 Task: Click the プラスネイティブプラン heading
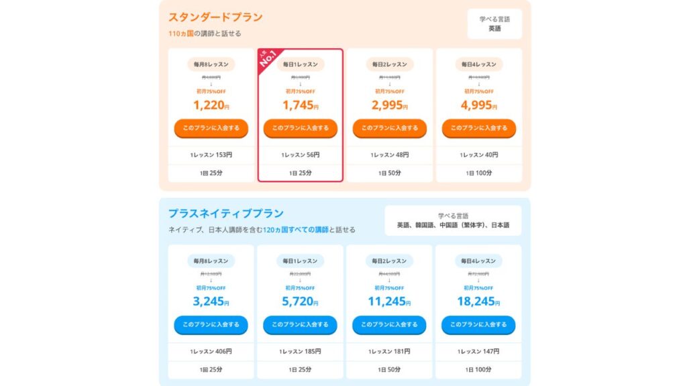(x=225, y=214)
